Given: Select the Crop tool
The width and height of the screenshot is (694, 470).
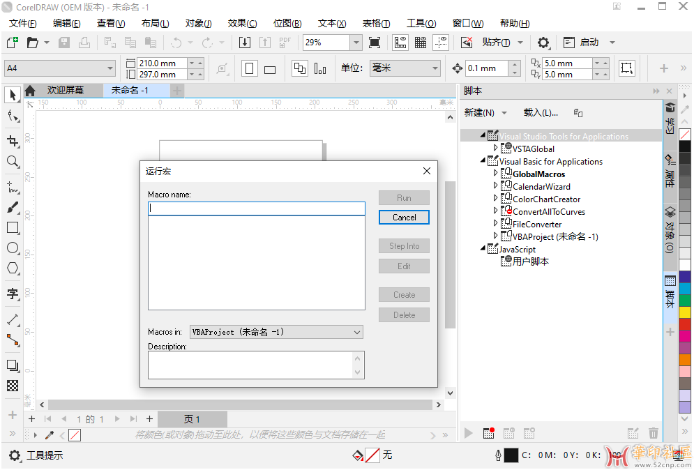Looking at the screenshot, I should click(13, 141).
